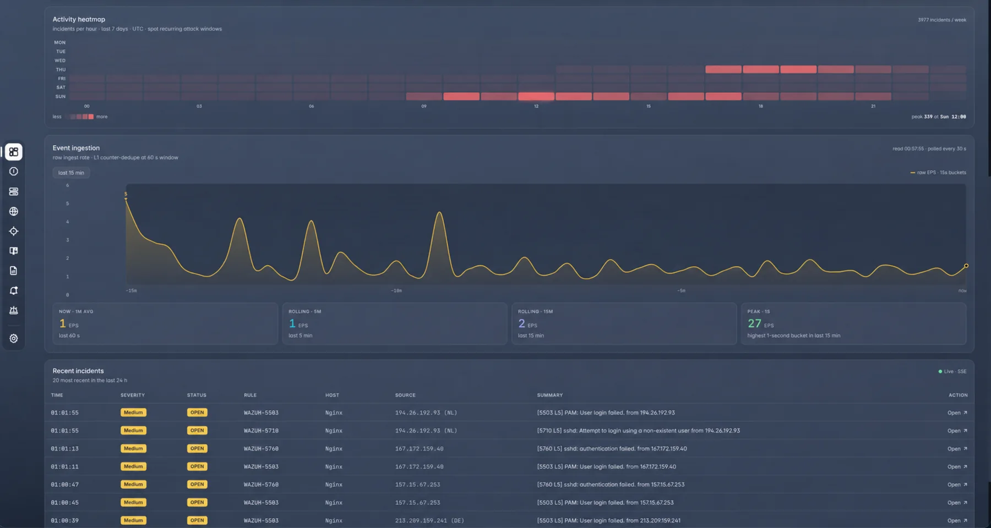991x528 pixels.
Task: Click the OPEN status badge in 01:00:47 row
Action: coord(197,485)
